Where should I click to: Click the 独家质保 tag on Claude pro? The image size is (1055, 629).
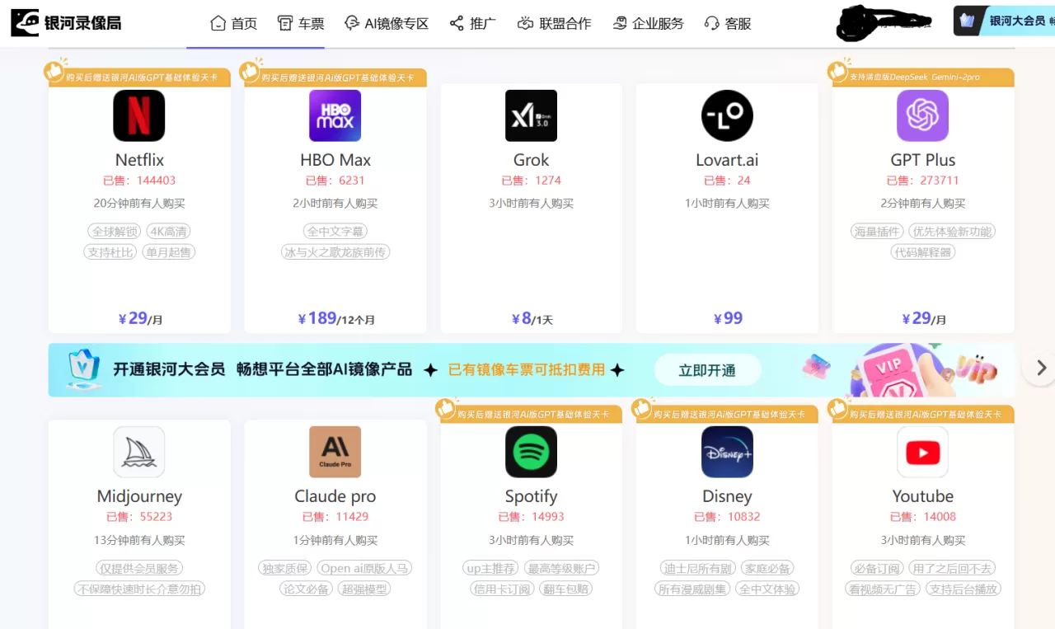[x=285, y=568]
